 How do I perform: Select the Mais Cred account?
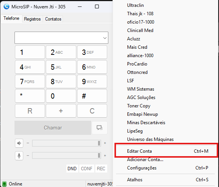[137, 47]
